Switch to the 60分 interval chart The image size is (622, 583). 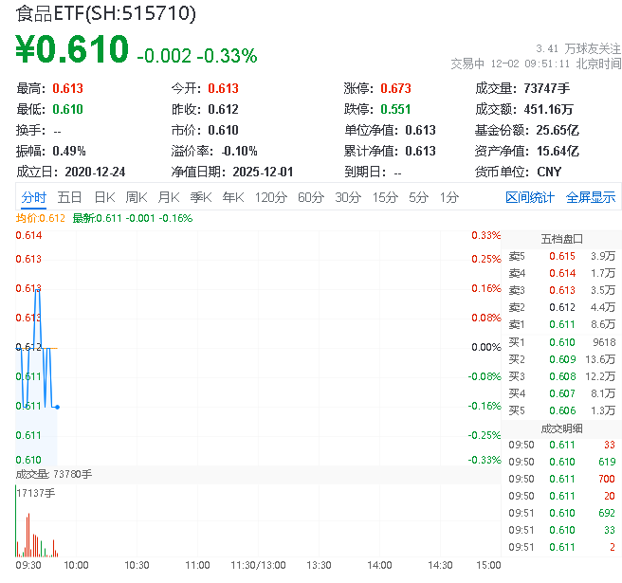point(310,197)
